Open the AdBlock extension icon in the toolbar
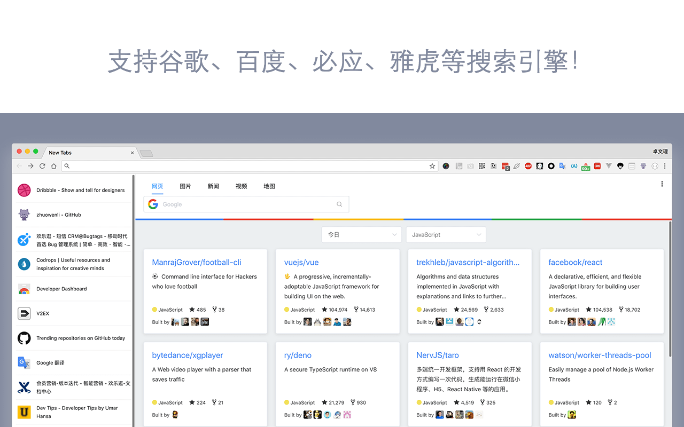 [x=528, y=166]
